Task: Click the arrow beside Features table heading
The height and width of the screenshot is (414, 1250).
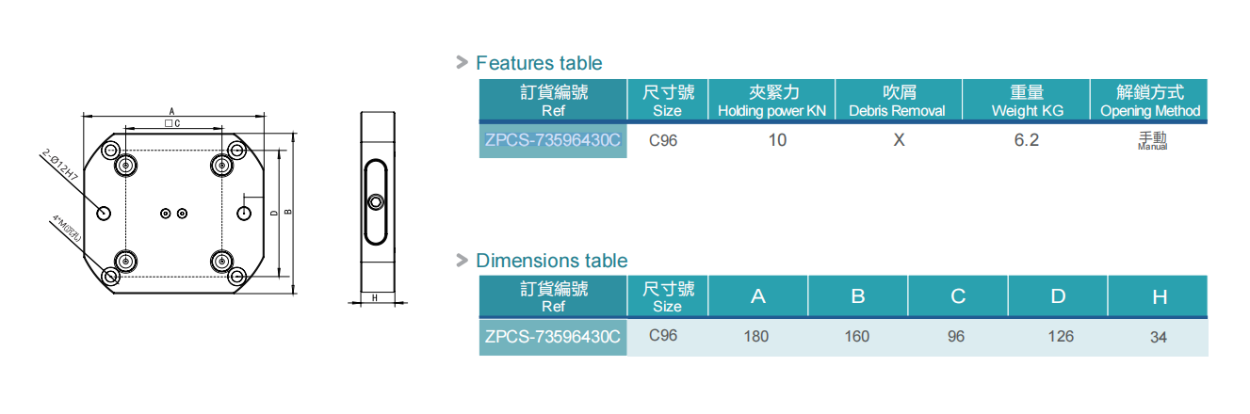Action: click(x=462, y=62)
